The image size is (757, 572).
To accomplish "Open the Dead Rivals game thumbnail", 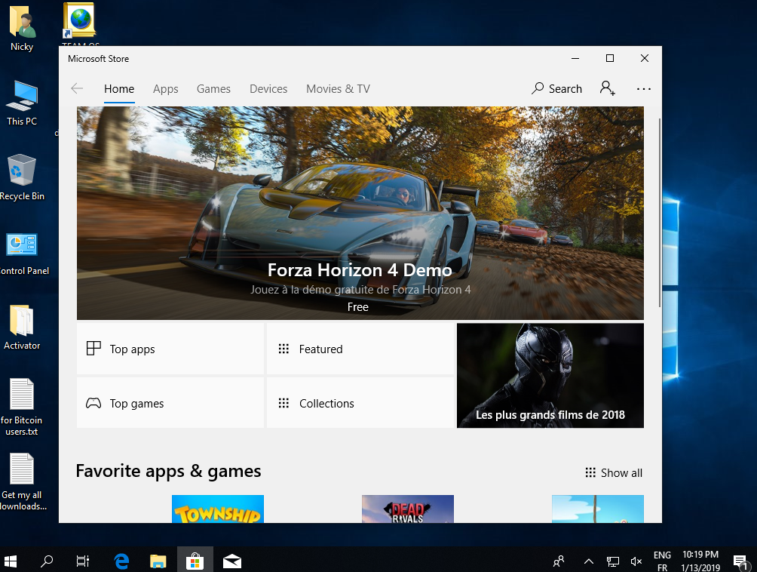I will point(408,509).
